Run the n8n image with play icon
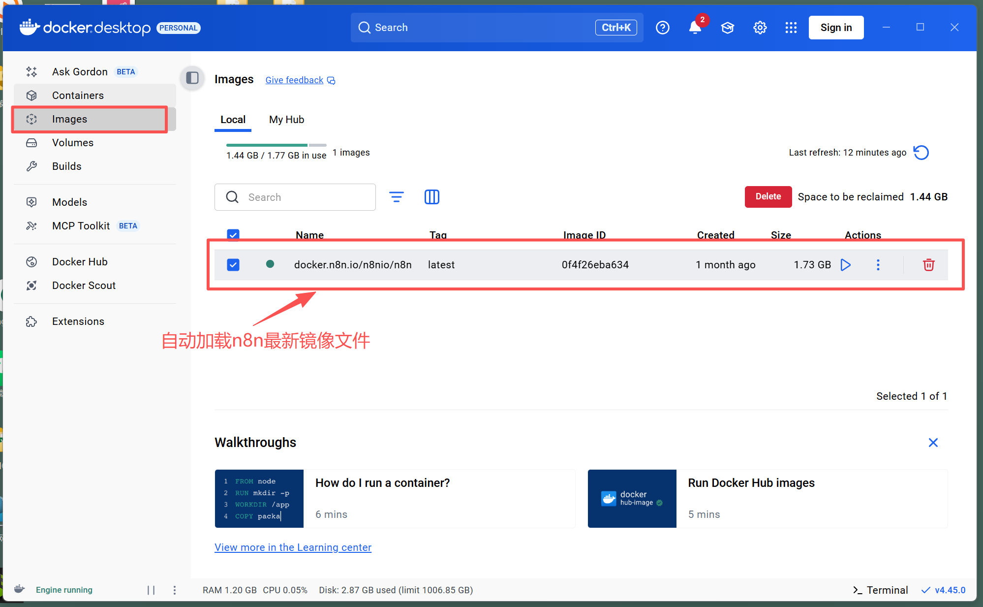The image size is (983, 607). tap(845, 265)
